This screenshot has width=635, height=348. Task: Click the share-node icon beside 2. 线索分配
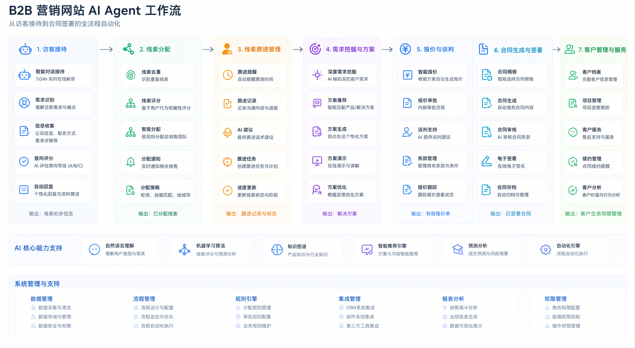coord(129,49)
